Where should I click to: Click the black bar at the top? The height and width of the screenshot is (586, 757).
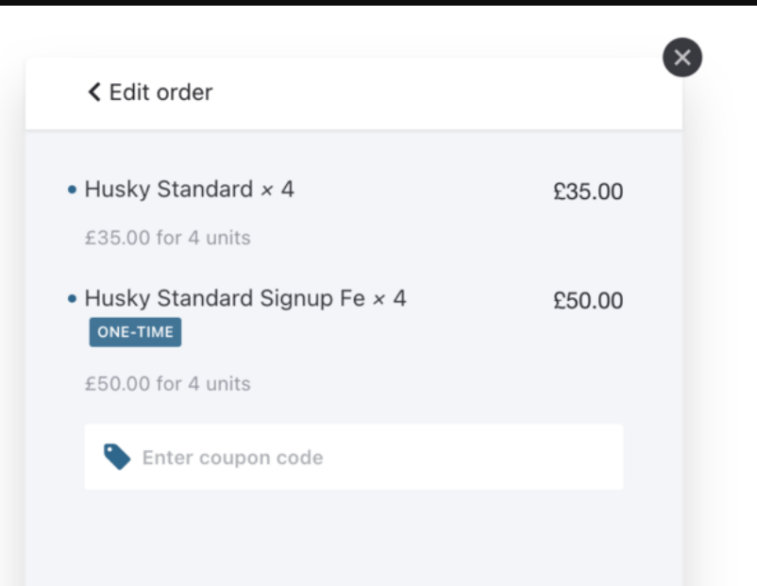click(378, 3)
